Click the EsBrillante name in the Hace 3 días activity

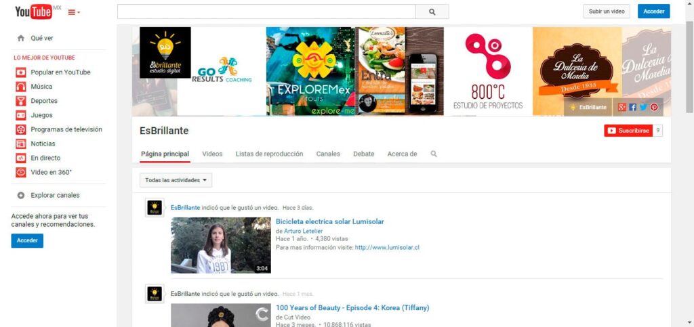click(186, 207)
